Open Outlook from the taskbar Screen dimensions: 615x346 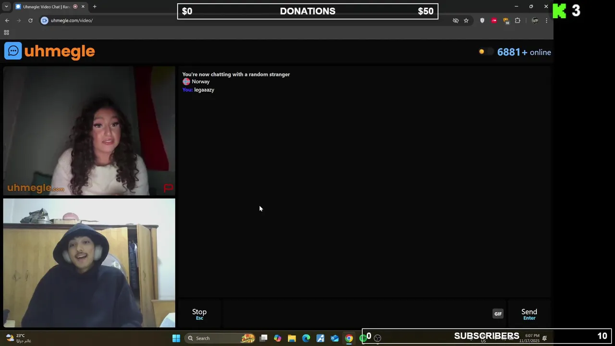pyautogui.click(x=335, y=338)
